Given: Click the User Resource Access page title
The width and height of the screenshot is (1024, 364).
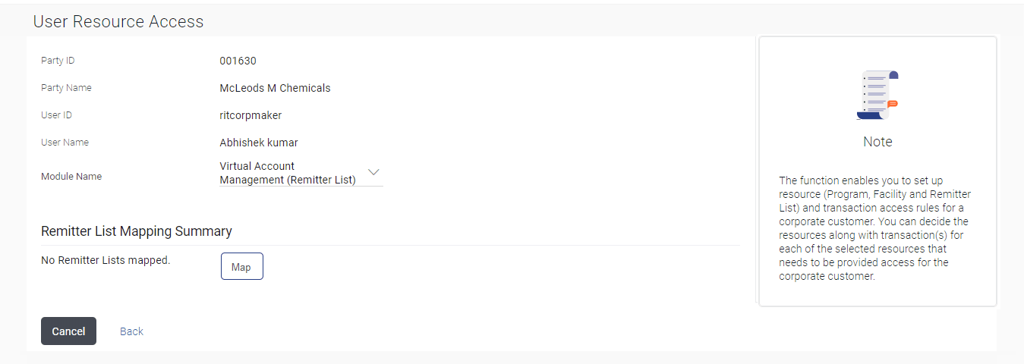Looking at the screenshot, I should coord(118,22).
